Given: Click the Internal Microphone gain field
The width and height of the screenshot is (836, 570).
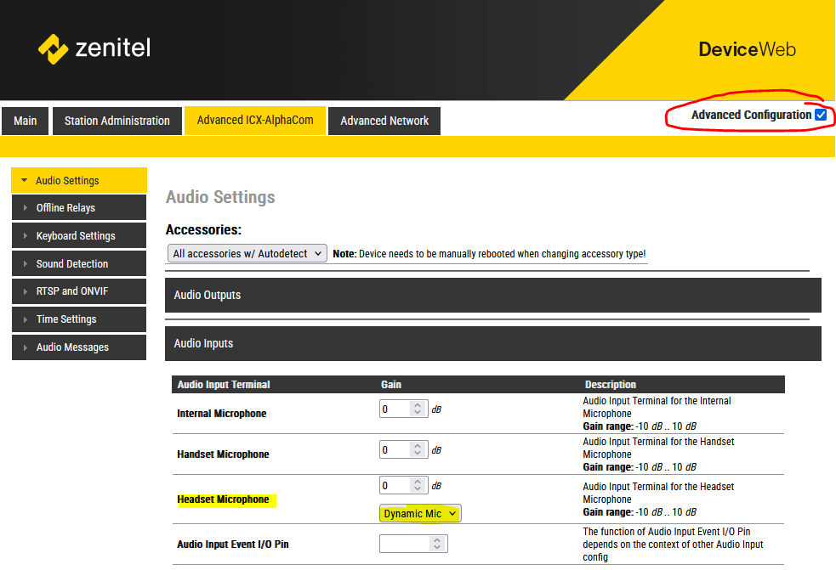Looking at the screenshot, I should pyautogui.click(x=395, y=409).
